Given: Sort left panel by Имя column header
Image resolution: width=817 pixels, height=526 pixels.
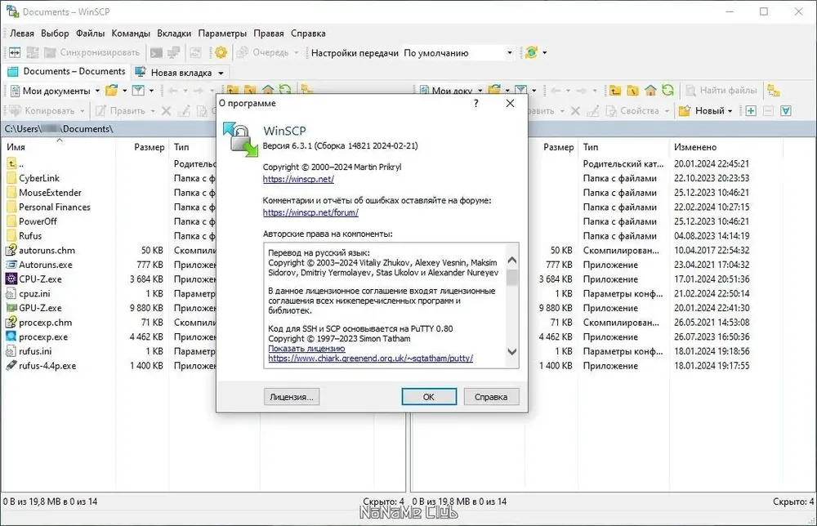Looking at the screenshot, I should coord(59,147).
